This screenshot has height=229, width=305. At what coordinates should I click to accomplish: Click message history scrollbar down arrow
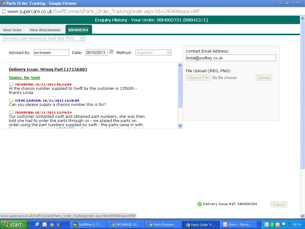click(180, 126)
